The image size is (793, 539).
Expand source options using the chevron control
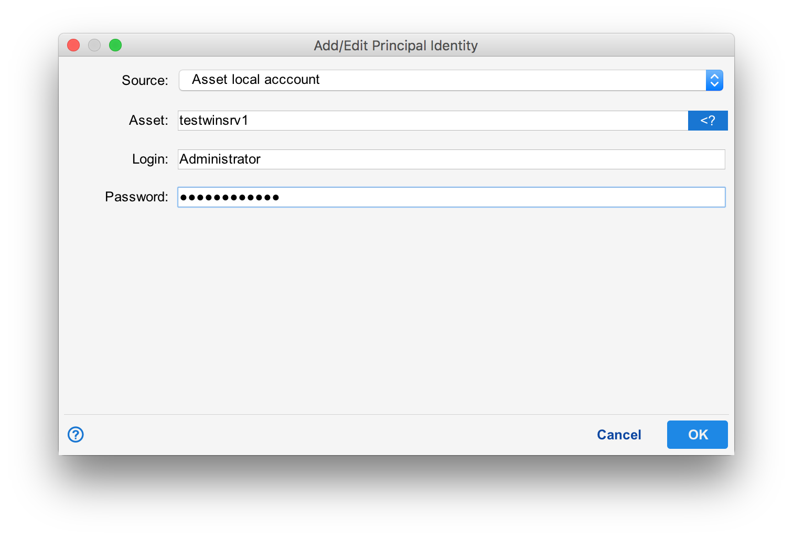714,80
